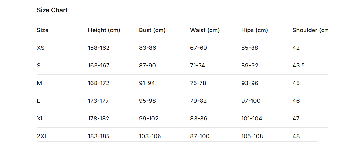Viewport: 350px width, 142px height.
Task: Click the Hips (cm) column header
Action: coord(254,31)
